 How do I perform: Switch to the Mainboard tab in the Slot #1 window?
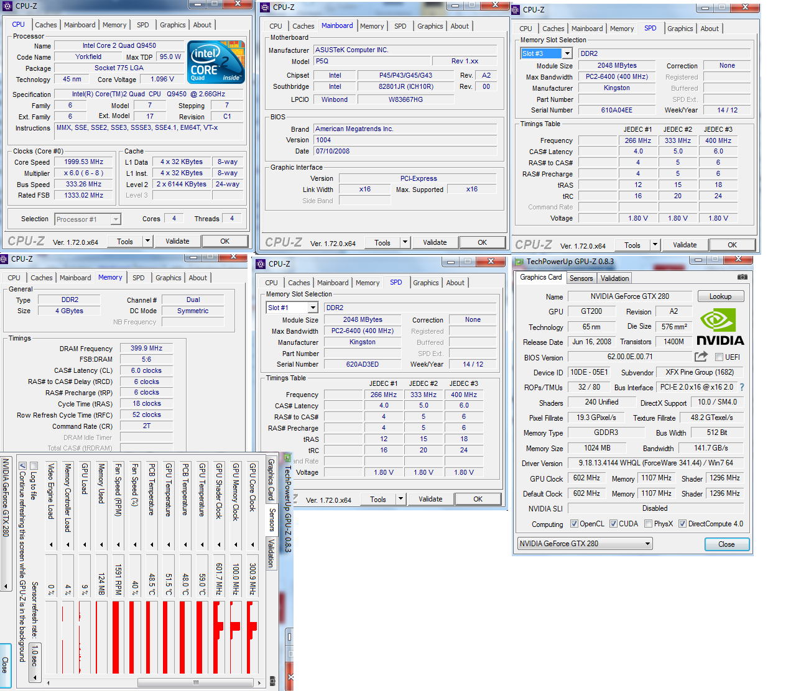pos(333,283)
